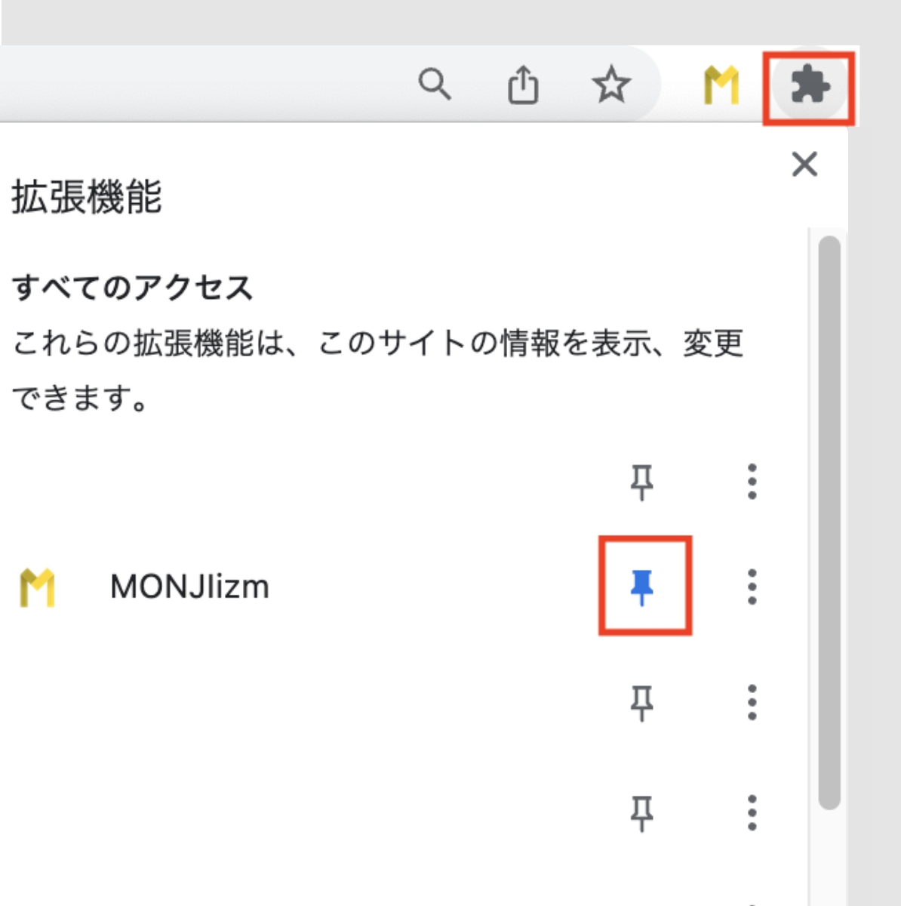Click the search magnifier icon in address bar
The height and width of the screenshot is (906, 901).
point(435,84)
